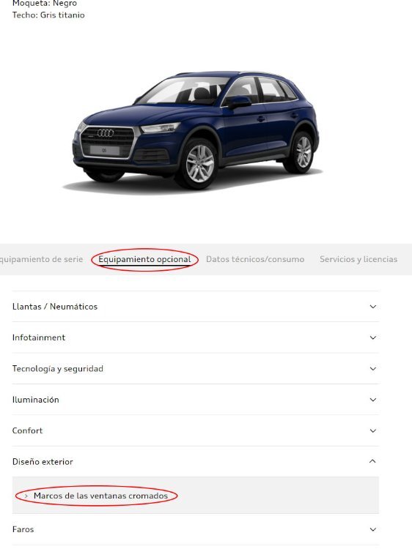Click arrow icon beside Marcos de las ventanas
Screen dimensions: 412x549
tap(26, 496)
